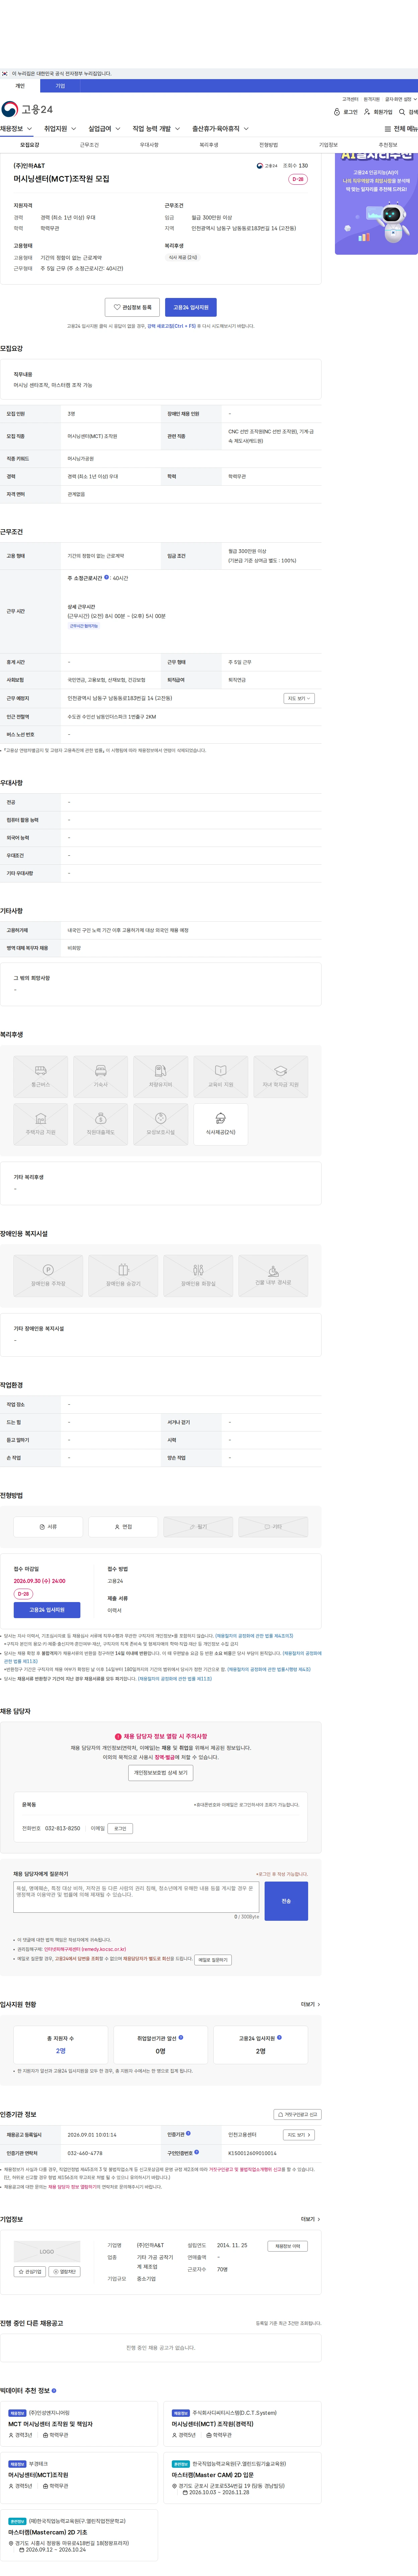This screenshot has height=2576, width=418.
Task: Click the 메일로 질문하기 button
Action: [213, 1960]
